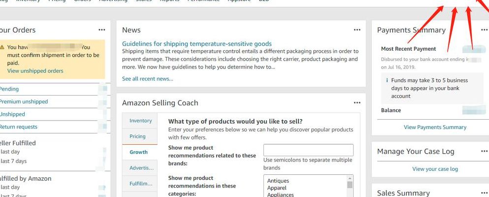This screenshot has height=197, width=489.
Task: Switch to the Growth coach tab
Action: point(140,152)
